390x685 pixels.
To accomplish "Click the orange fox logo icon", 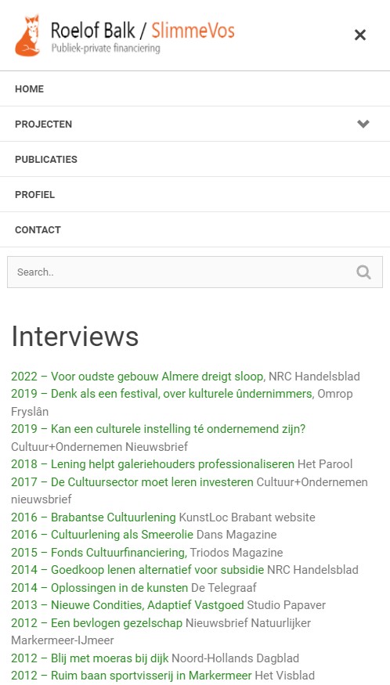I will [28, 35].
